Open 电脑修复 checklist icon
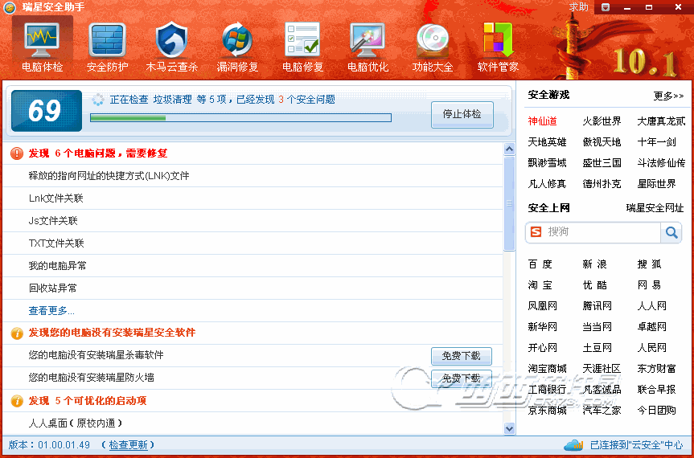This screenshot has width=694, height=458. pyautogui.click(x=302, y=39)
